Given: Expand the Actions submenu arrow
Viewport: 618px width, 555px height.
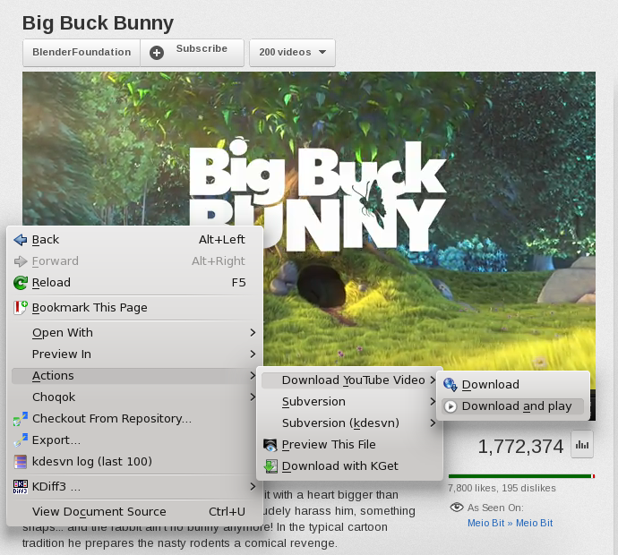Looking at the screenshot, I should coord(253,376).
